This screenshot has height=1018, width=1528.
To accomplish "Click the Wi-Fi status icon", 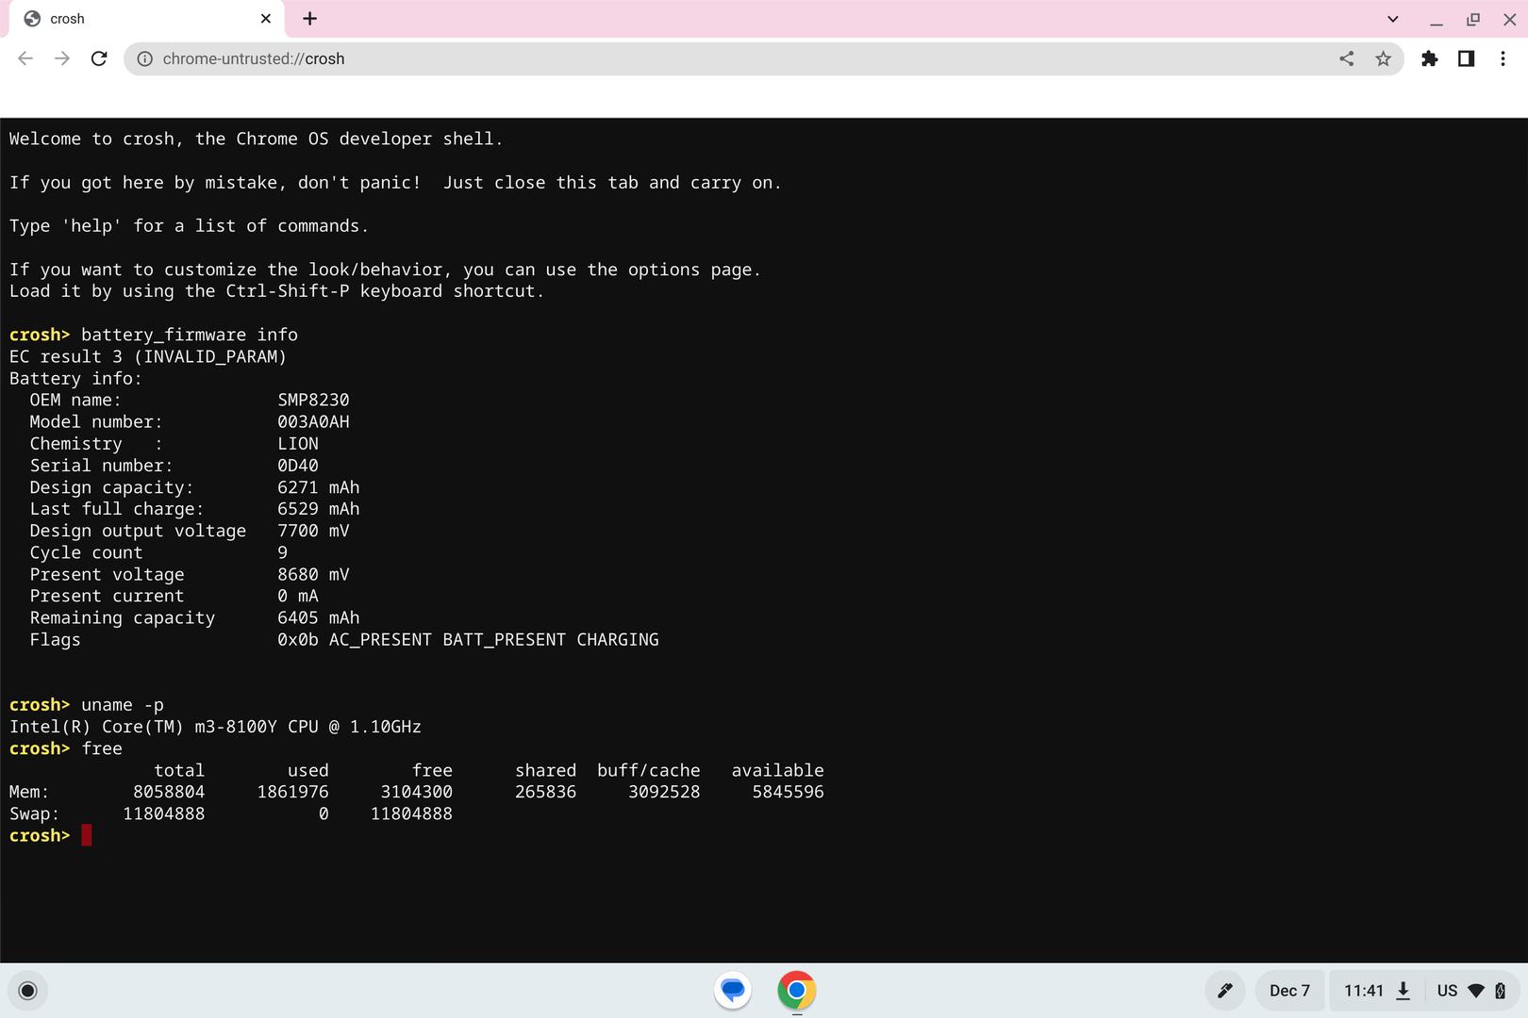I will coord(1477,991).
